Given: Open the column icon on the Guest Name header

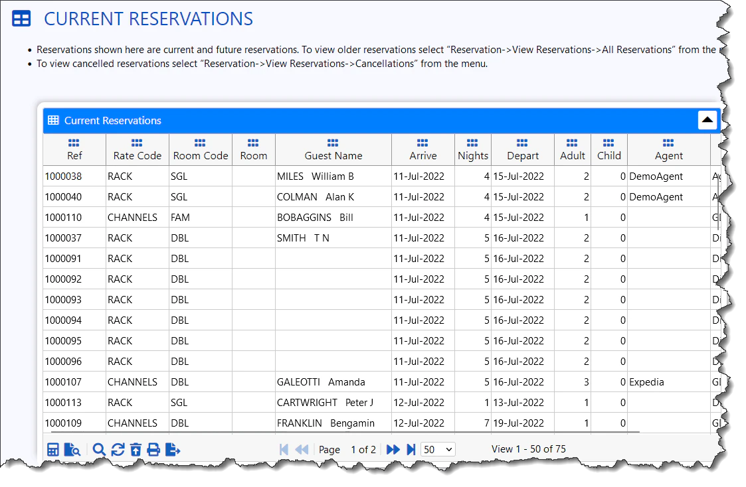Looking at the screenshot, I should (x=333, y=141).
